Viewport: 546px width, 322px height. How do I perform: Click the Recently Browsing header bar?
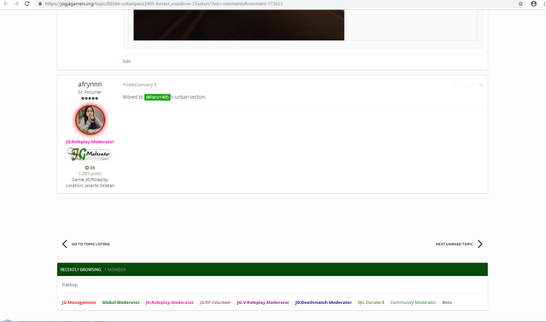(x=272, y=269)
